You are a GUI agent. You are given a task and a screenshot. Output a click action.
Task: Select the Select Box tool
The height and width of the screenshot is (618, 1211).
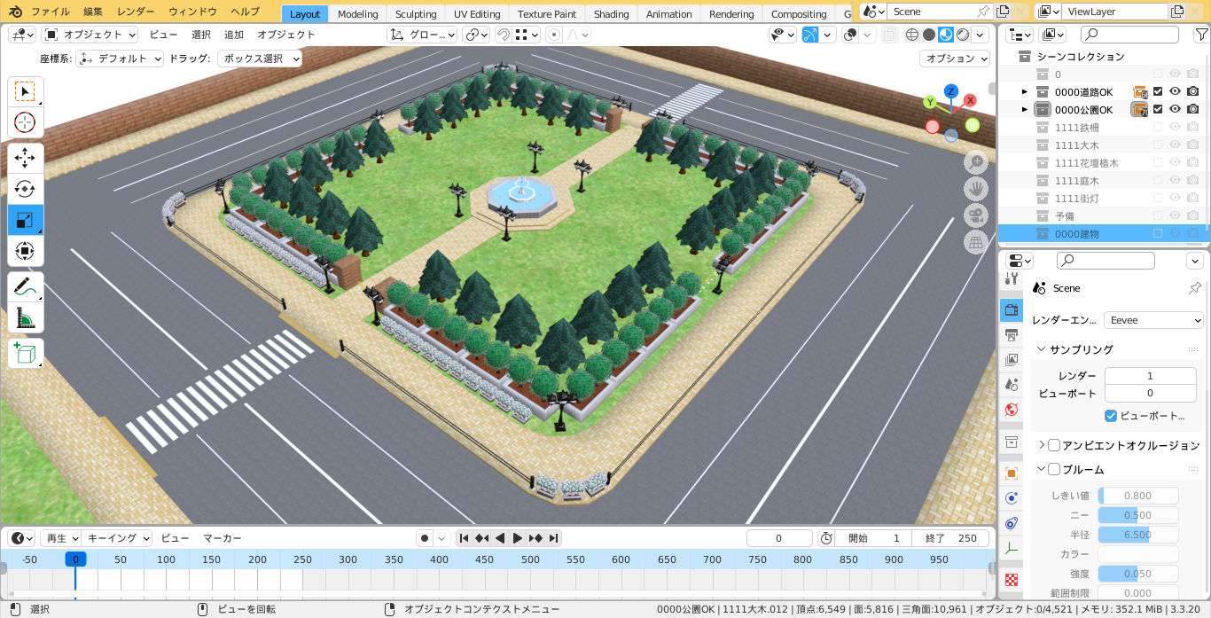(x=25, y=91)
